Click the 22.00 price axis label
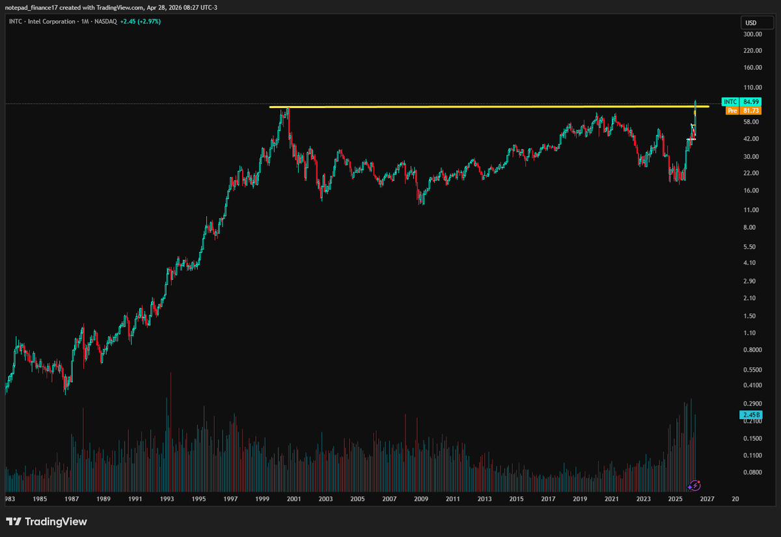 point(751,173)
